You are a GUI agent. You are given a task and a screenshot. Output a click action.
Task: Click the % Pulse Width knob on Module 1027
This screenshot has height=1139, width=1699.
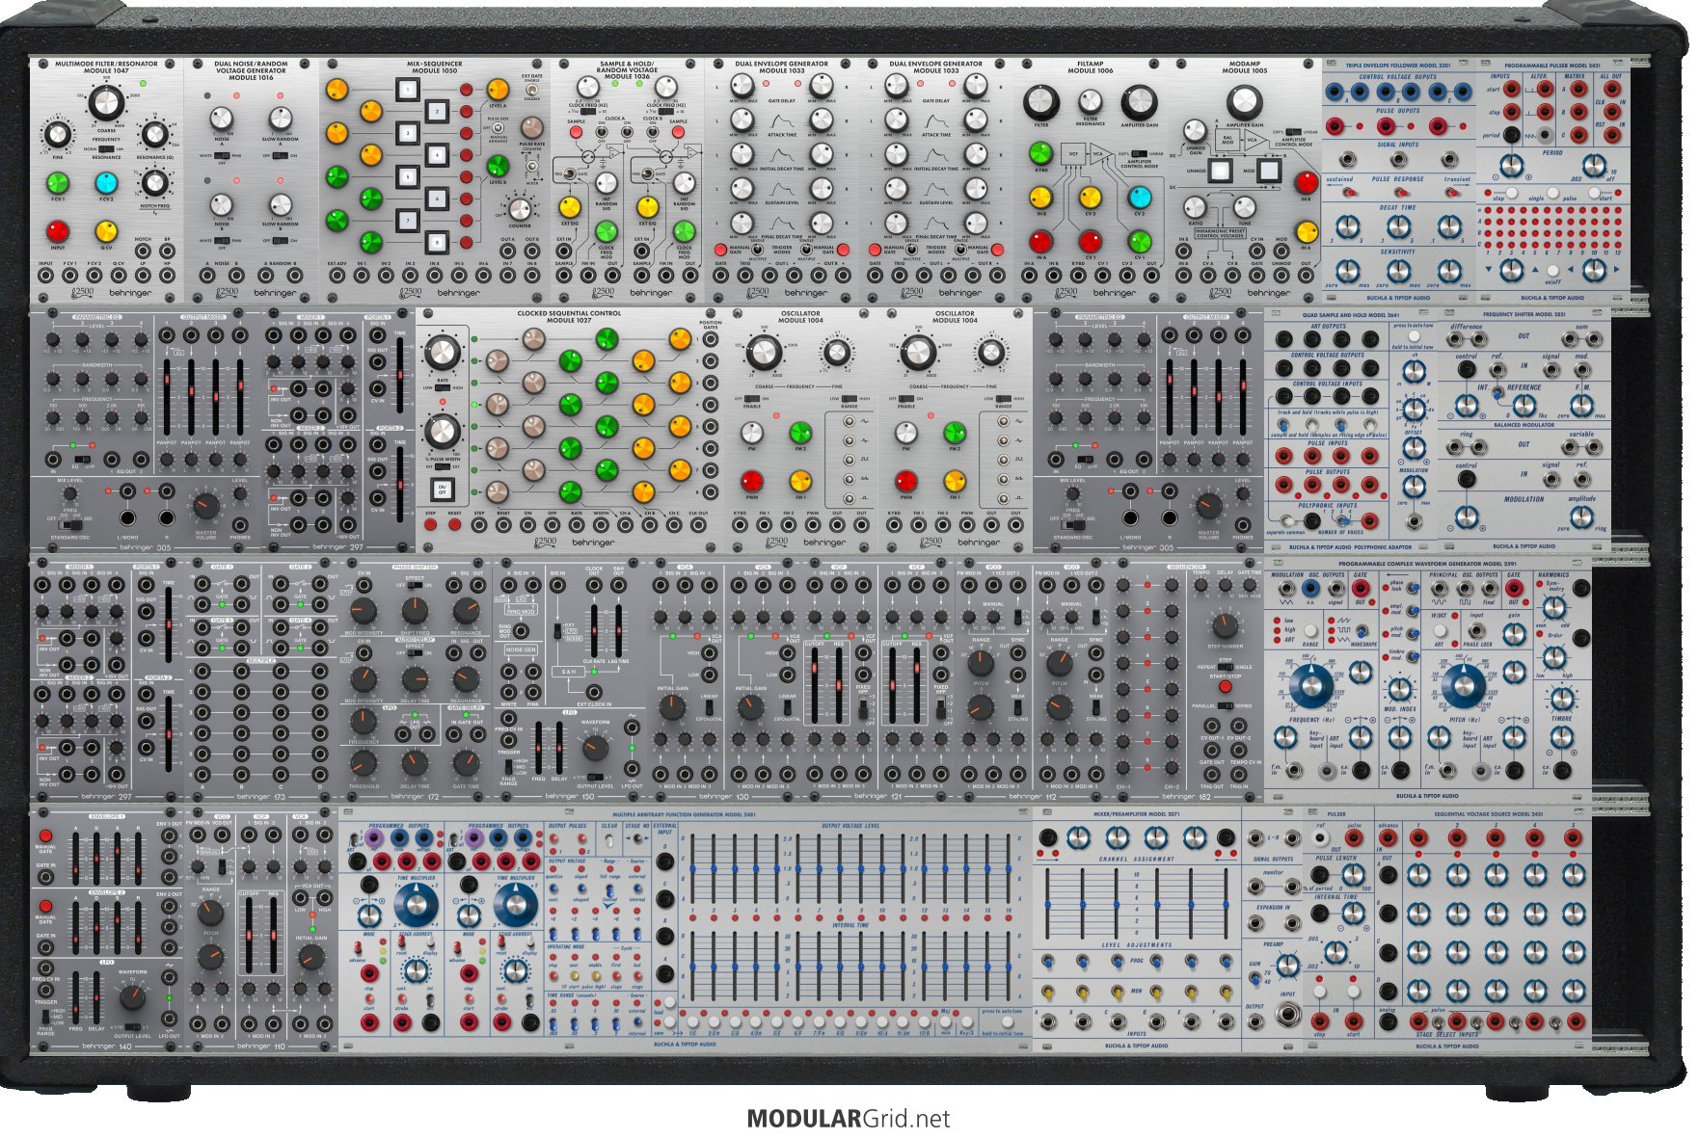pyautogui.click(x=443, y=431)
